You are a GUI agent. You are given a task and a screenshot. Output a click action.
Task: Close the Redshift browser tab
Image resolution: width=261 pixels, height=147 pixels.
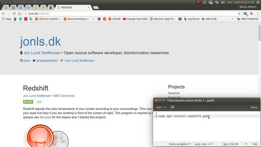pos(89,7)
